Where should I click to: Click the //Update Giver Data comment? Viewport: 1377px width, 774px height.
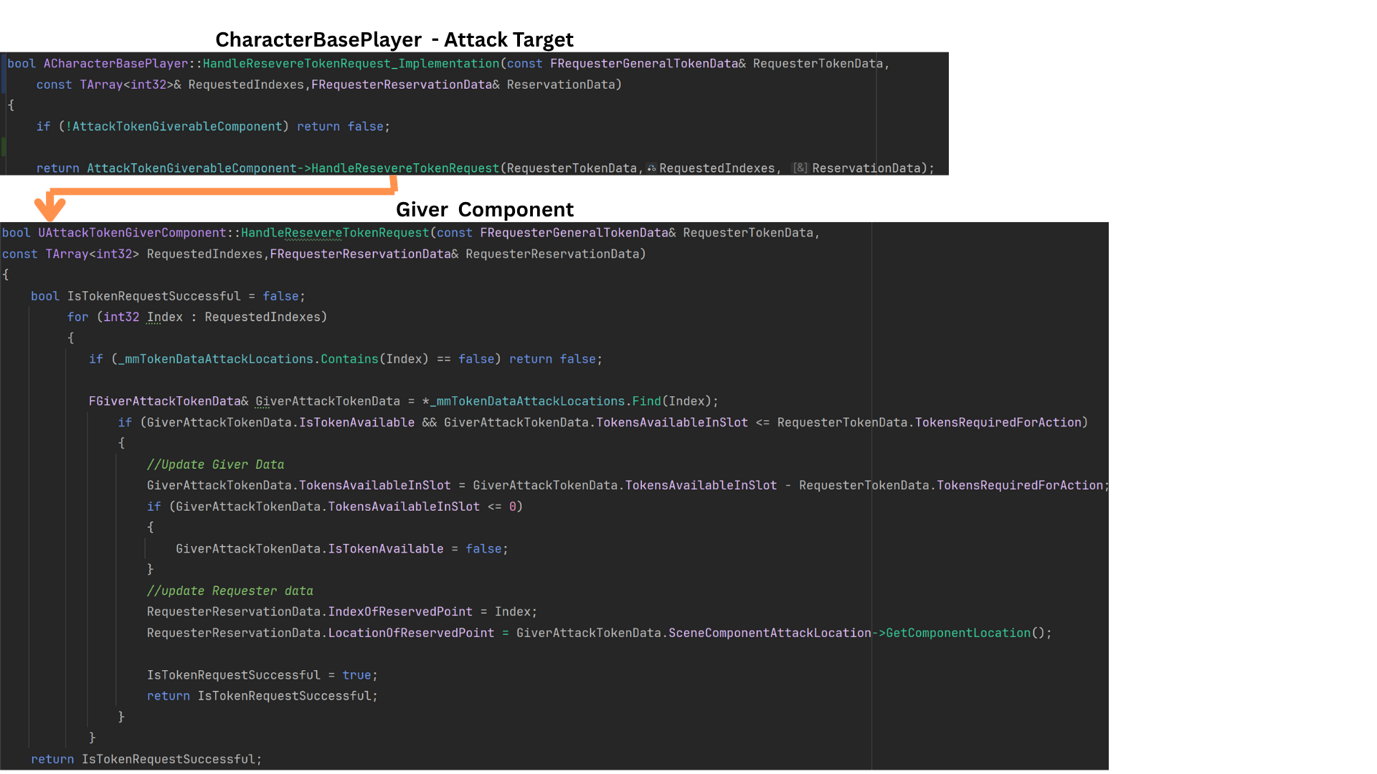[215, 464]
